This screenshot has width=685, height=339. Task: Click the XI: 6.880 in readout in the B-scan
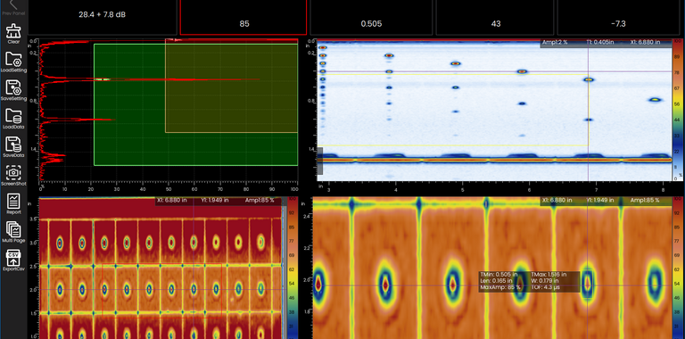point(645,43)
